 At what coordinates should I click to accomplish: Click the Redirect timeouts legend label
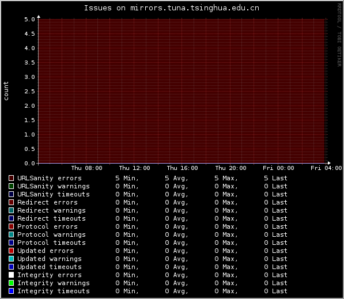tap(51, 218)
